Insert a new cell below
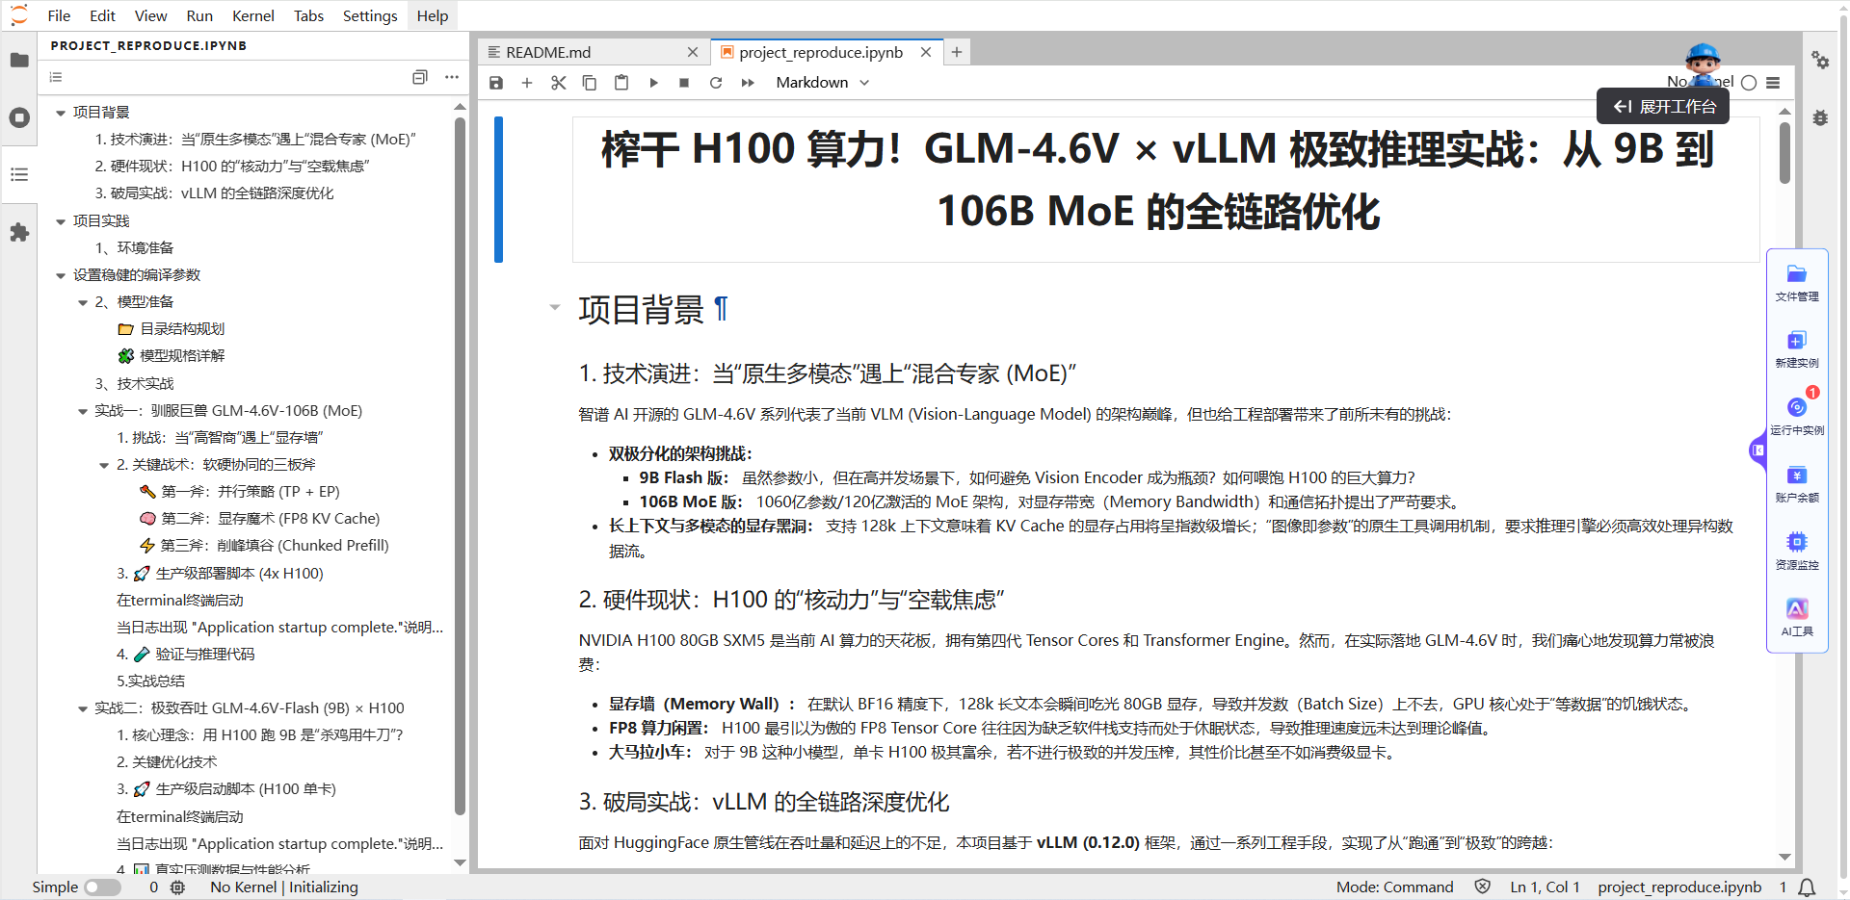Viewport: 1850px width, 900px height. point(527,83)
